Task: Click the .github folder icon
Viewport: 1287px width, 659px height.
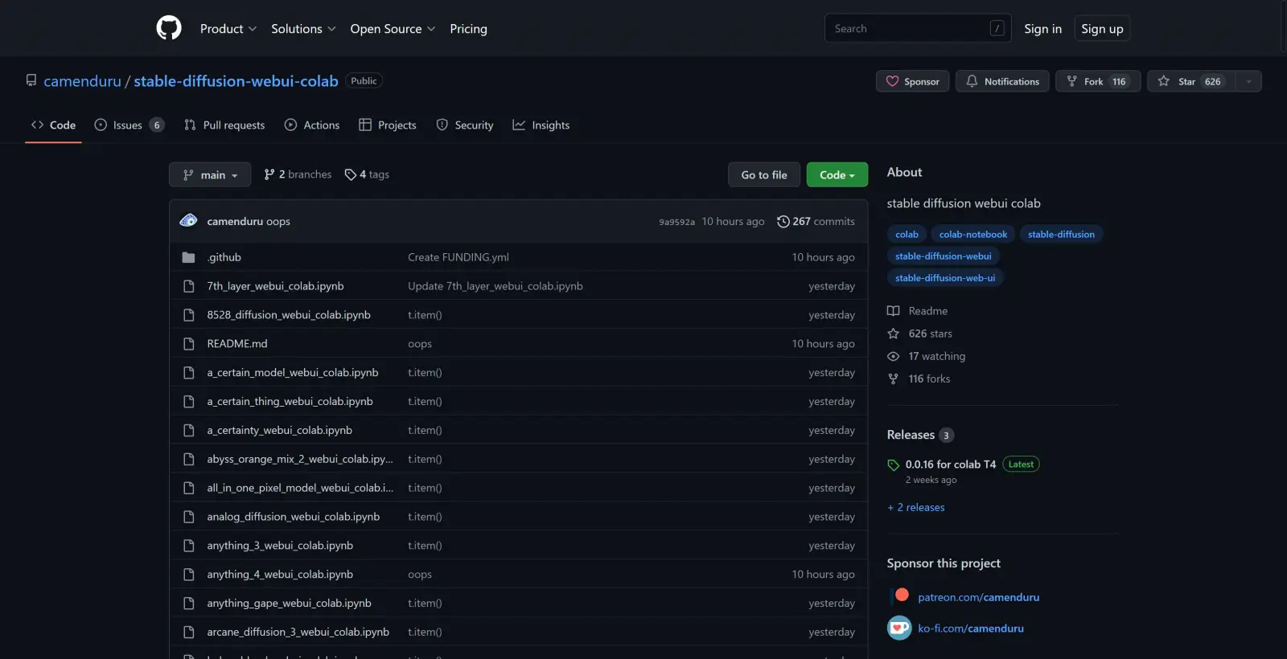Action: (x=188, y=257)
